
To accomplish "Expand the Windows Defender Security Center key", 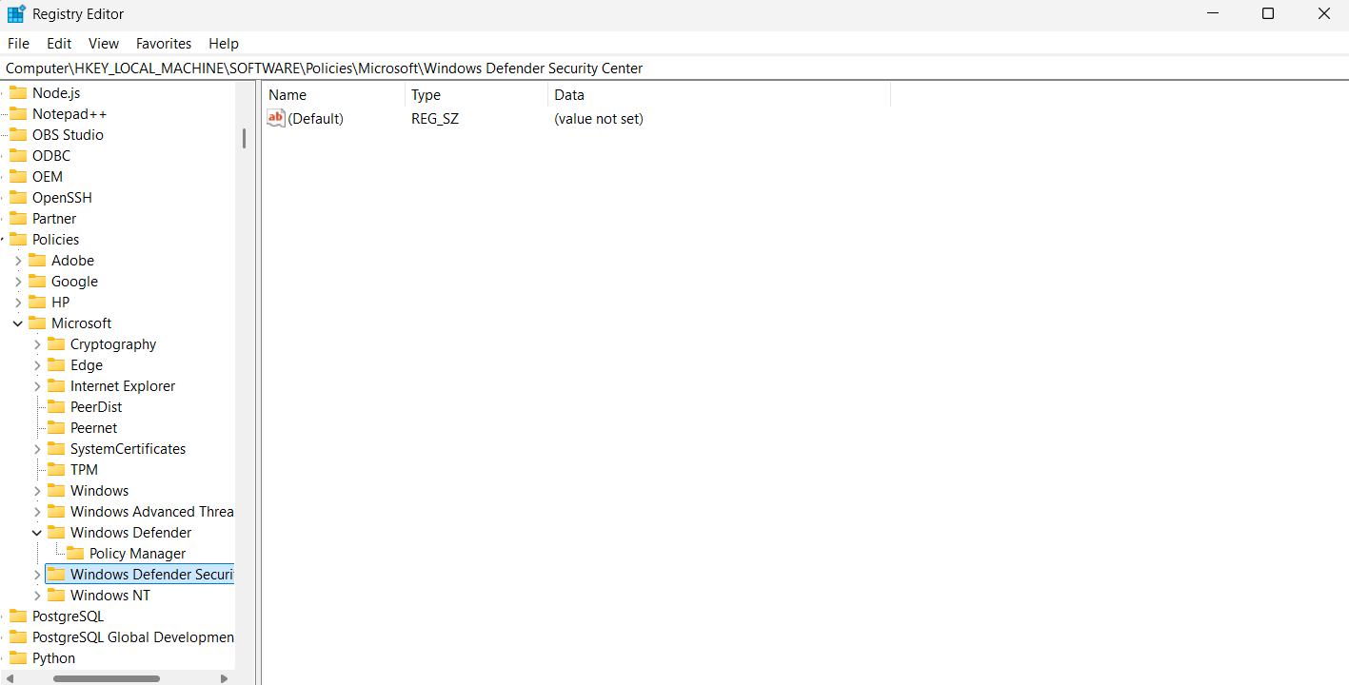I will [37, 575].
